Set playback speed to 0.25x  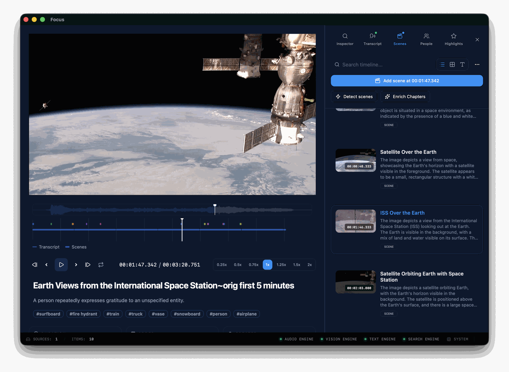(222, 265)
